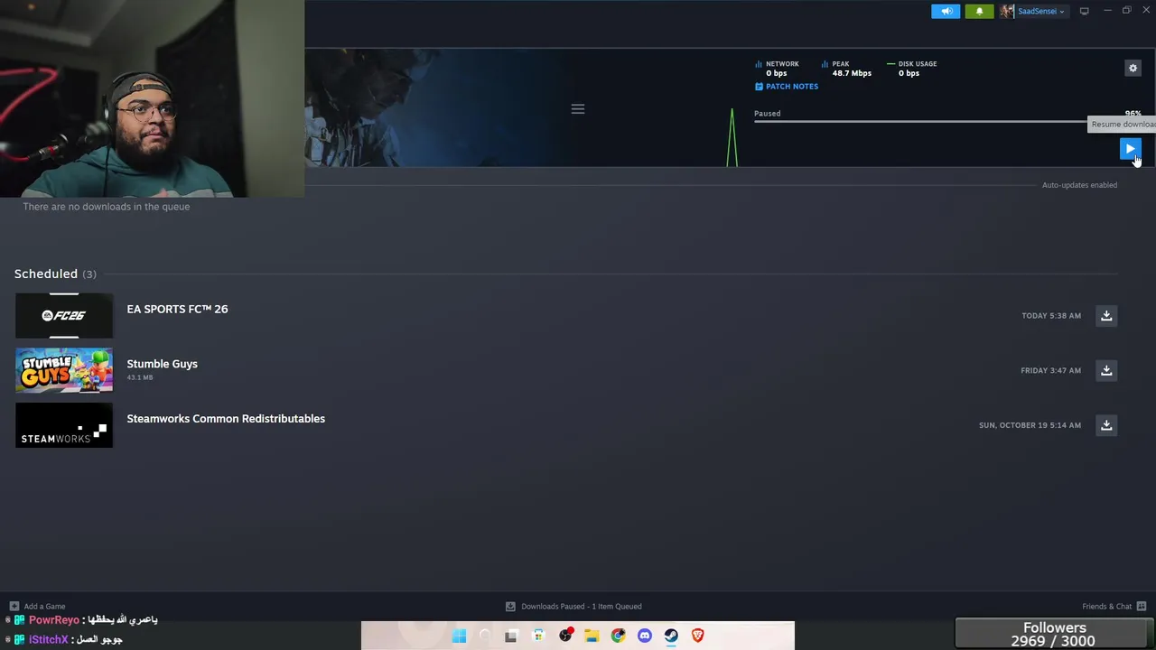The image size is (1156, 650).
Task: Click the Followers 2969 / 3000 counter
Action: 1054,634
